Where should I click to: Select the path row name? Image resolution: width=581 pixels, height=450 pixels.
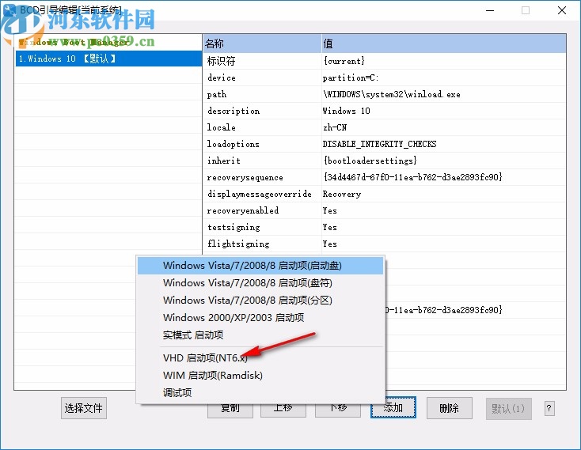pyautogui.click(x=217, y=94)
